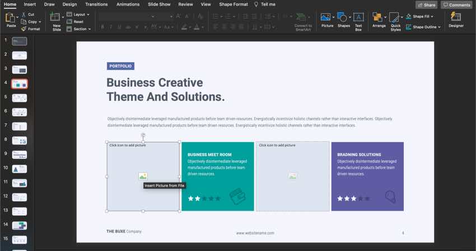Click the Home tab

click(10, 4)
